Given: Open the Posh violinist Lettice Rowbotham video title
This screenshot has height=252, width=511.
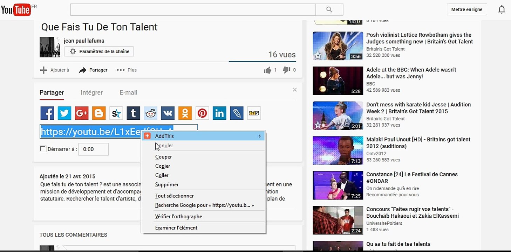Looking at the screenshot, I should click(420, 38).
